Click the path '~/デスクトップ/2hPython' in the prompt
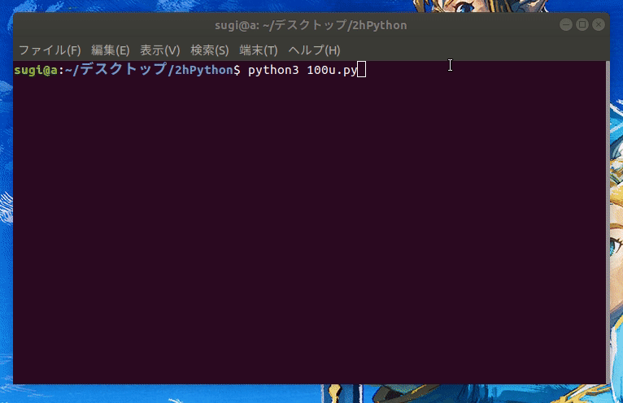Image resolution: width=623 pixels, height=403 pixels. [x=149, y=70]
